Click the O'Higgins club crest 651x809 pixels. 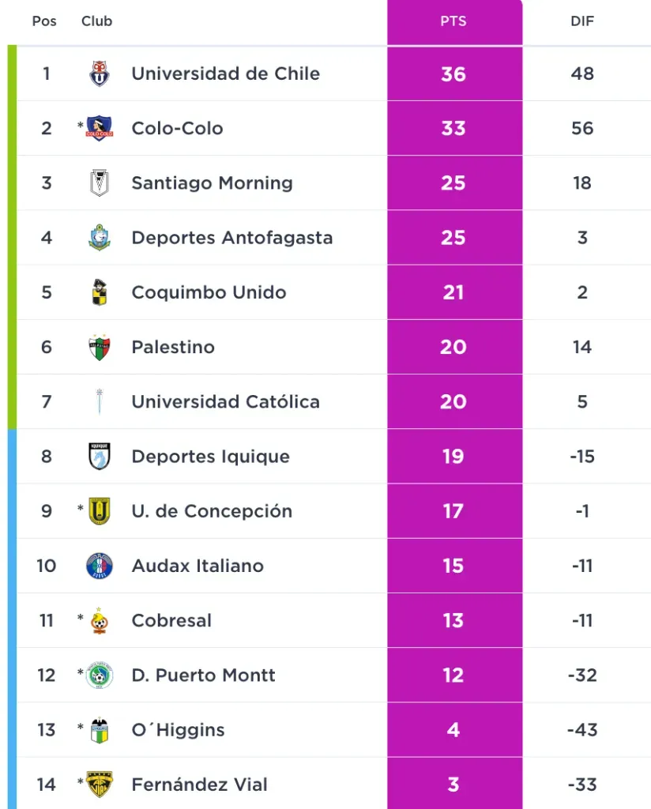click(x=100, y=730)
